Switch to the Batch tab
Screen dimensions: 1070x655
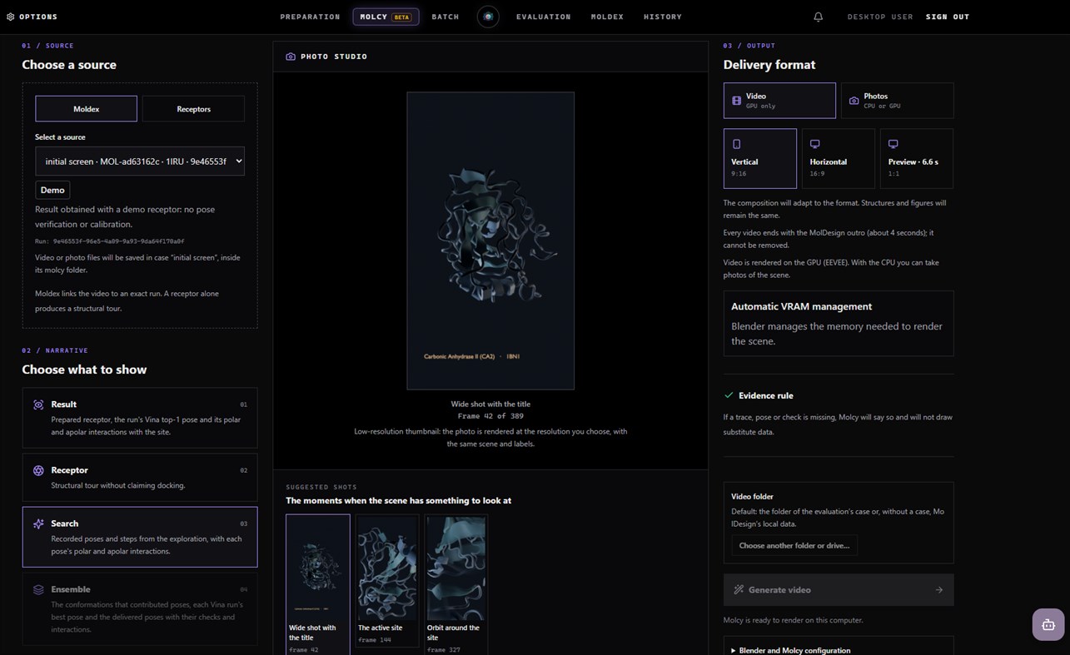(445, 17)
